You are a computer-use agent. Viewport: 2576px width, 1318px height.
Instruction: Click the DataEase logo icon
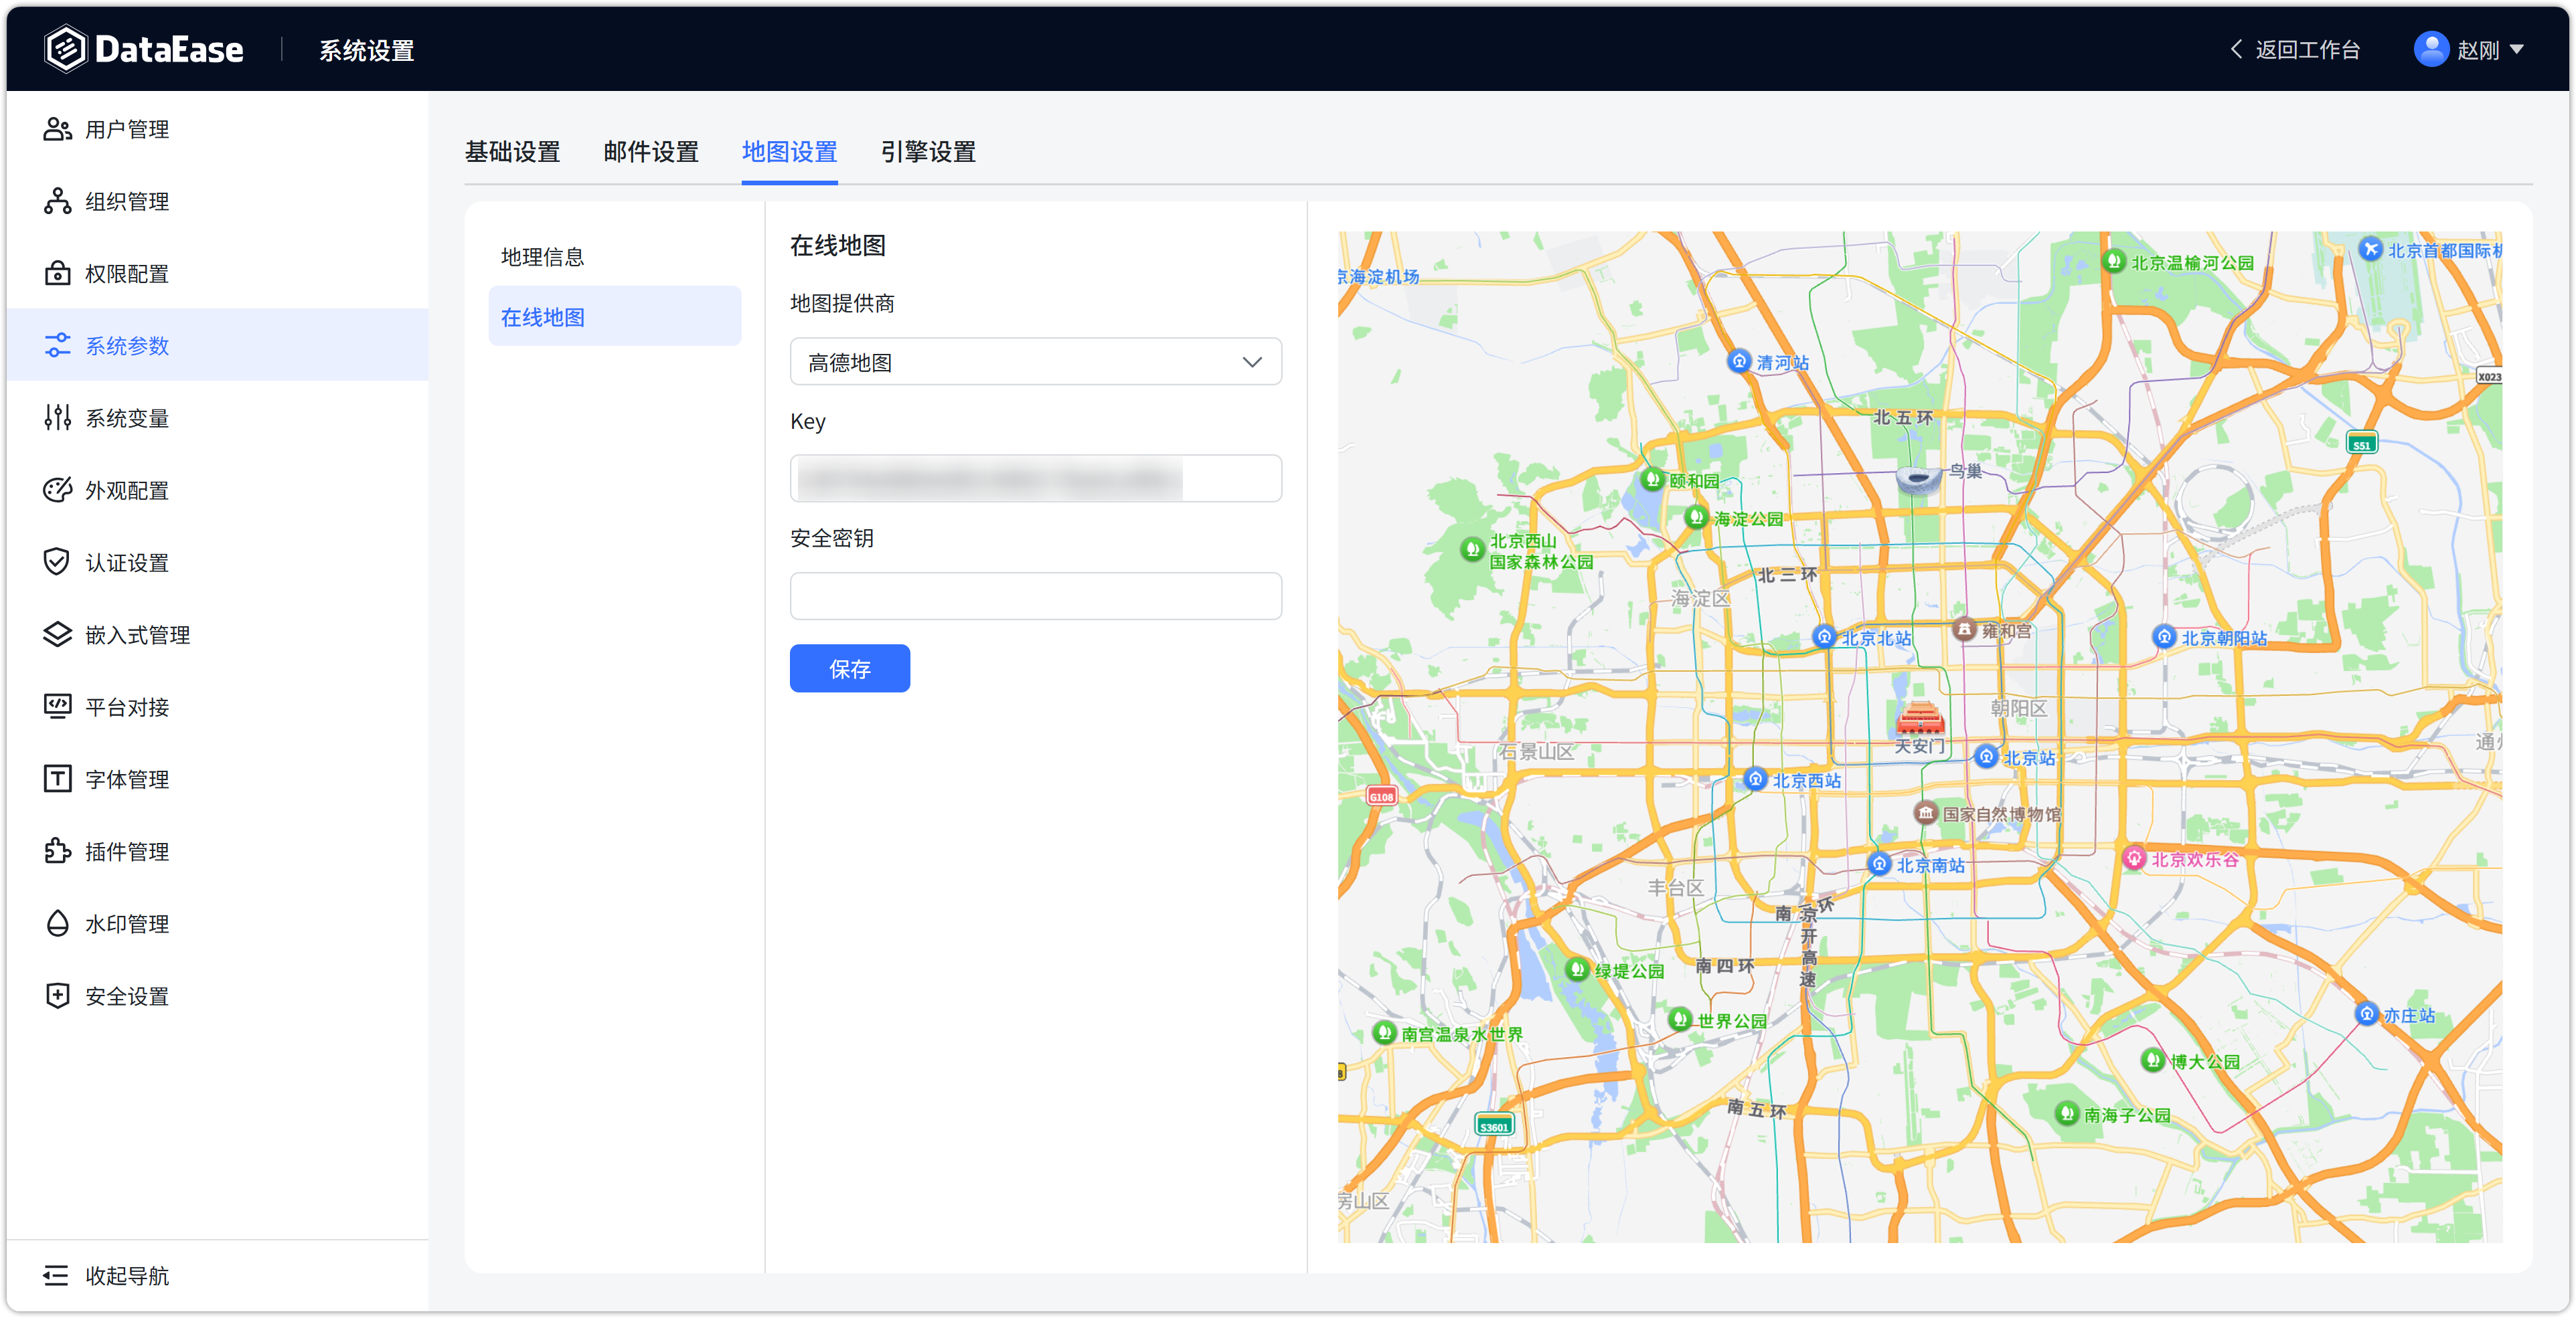66,49
